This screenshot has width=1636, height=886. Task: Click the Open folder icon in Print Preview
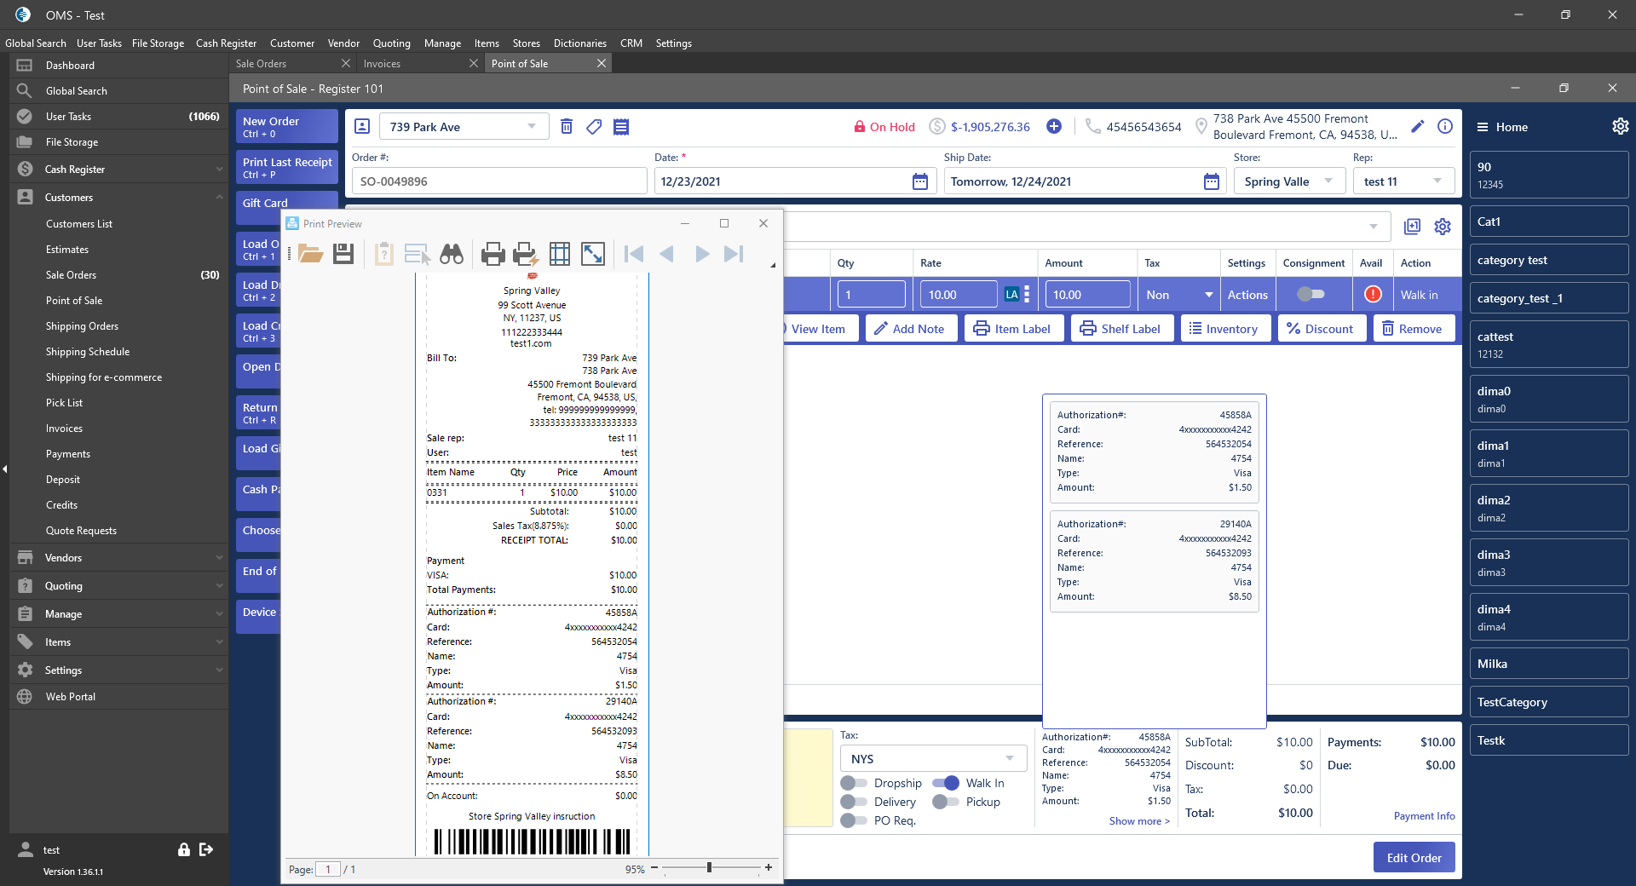point(310,254)
